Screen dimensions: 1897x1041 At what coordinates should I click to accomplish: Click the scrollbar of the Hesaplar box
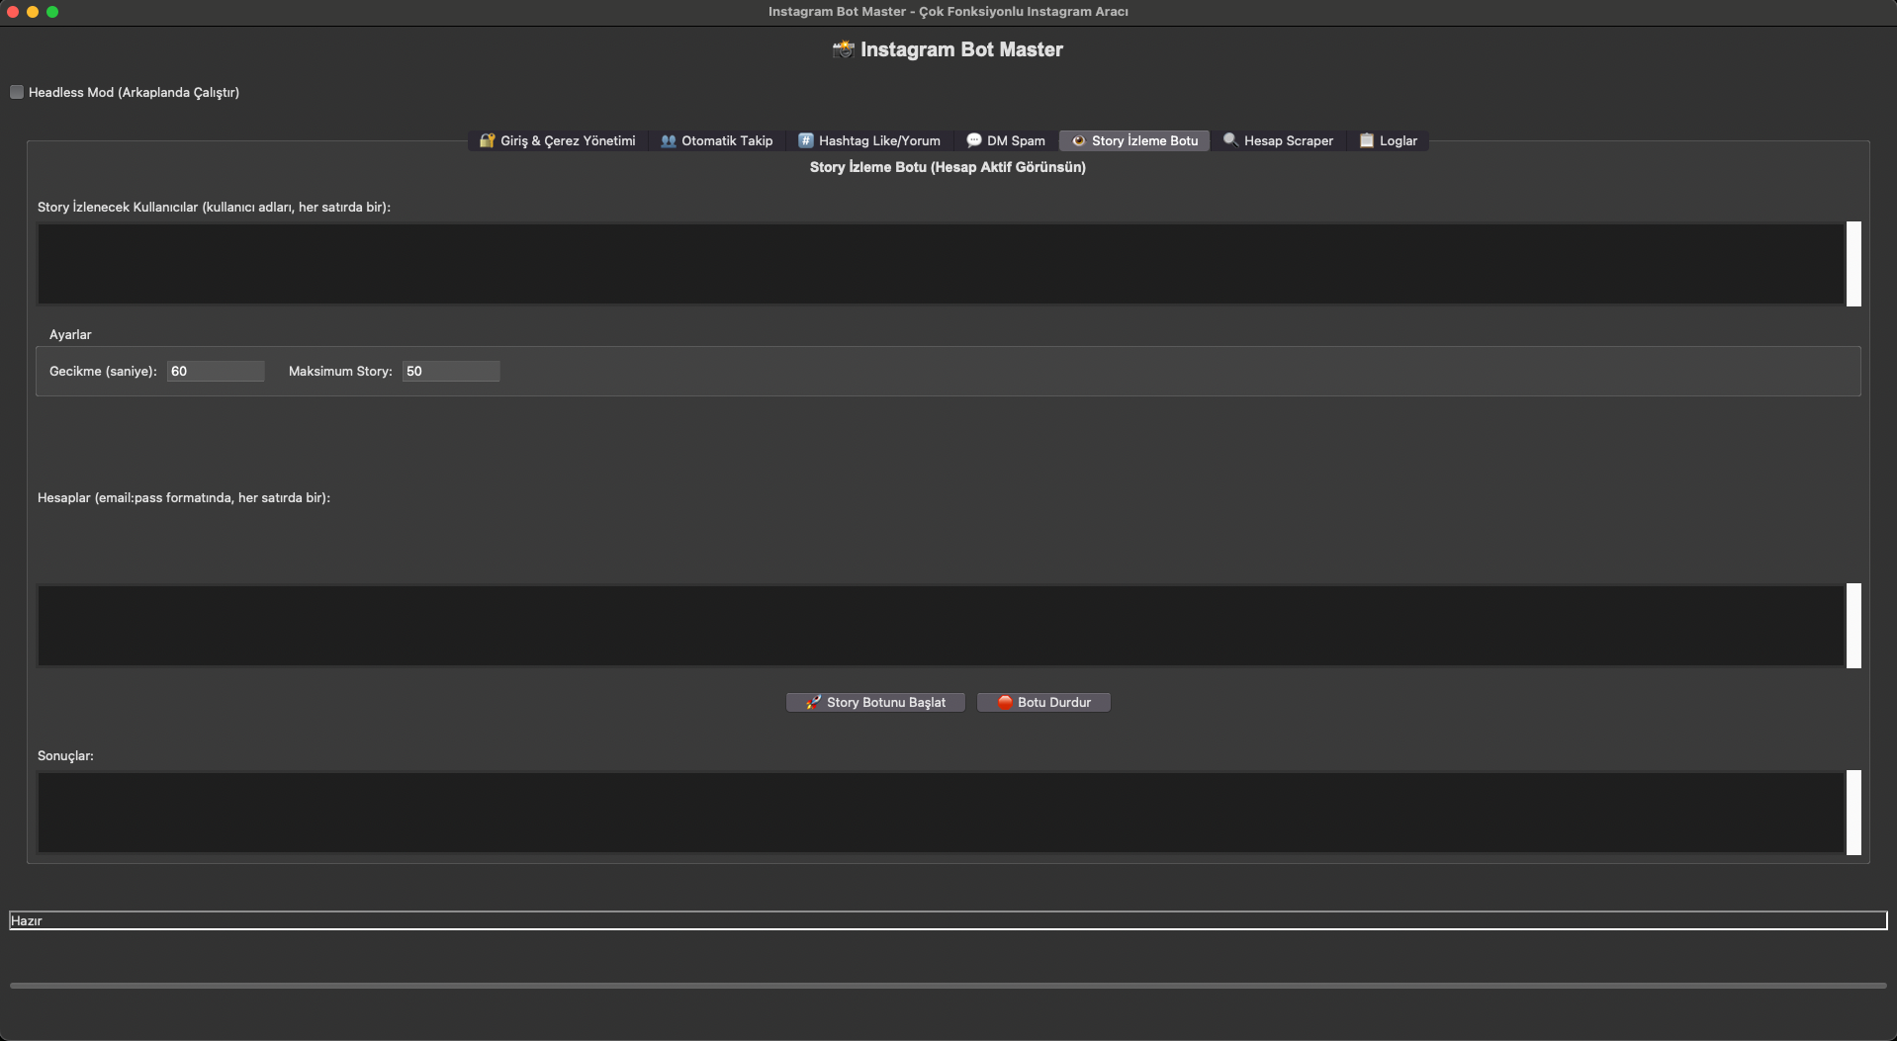1853,626
